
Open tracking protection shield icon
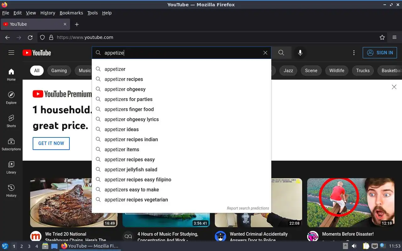pos(42,37)
